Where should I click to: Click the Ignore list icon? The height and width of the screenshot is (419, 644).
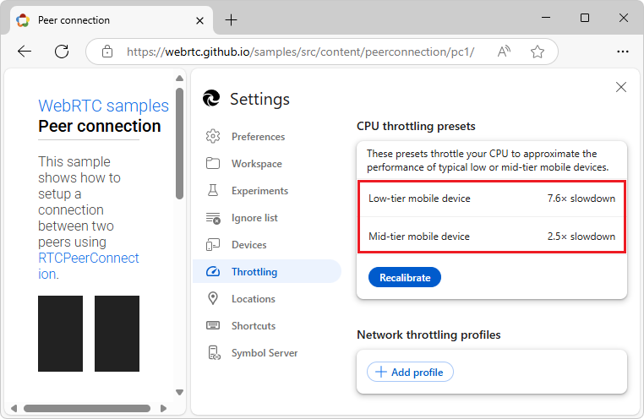pyautogui.click(x=213, y=218)
